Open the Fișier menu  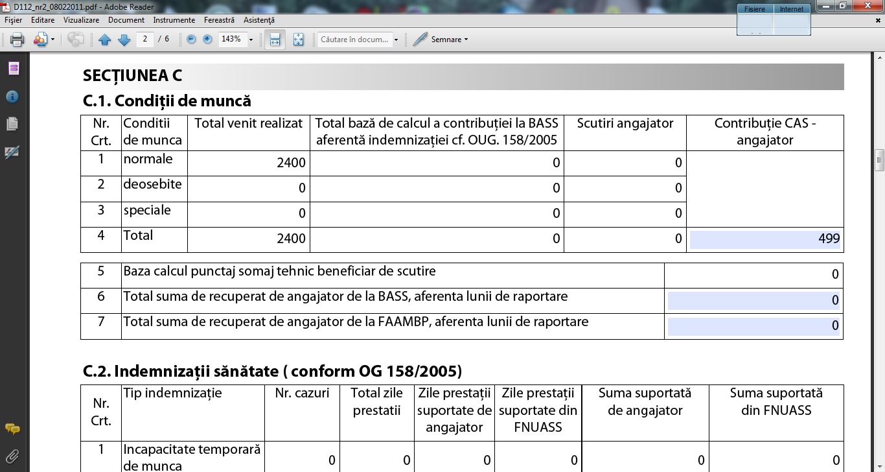click(x=13, y=20)
